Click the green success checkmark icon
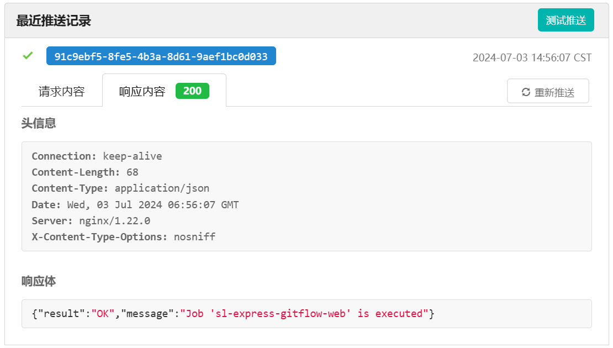The height and width of the screenshot is (348, 613). (28, 56)
